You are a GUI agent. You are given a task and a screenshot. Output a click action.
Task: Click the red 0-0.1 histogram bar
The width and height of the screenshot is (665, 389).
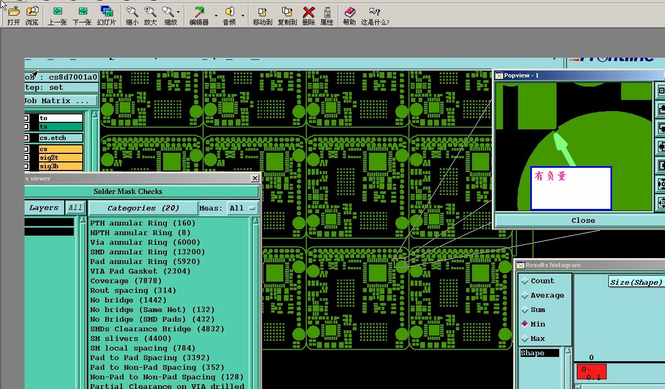coord(591,372)
